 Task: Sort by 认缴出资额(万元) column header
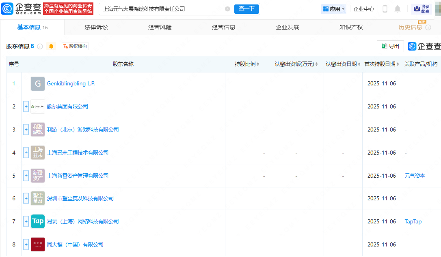[296, 64]
